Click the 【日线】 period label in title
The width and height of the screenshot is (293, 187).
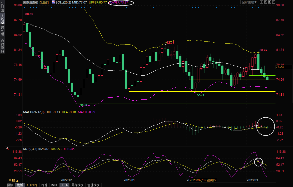point(44,2)
